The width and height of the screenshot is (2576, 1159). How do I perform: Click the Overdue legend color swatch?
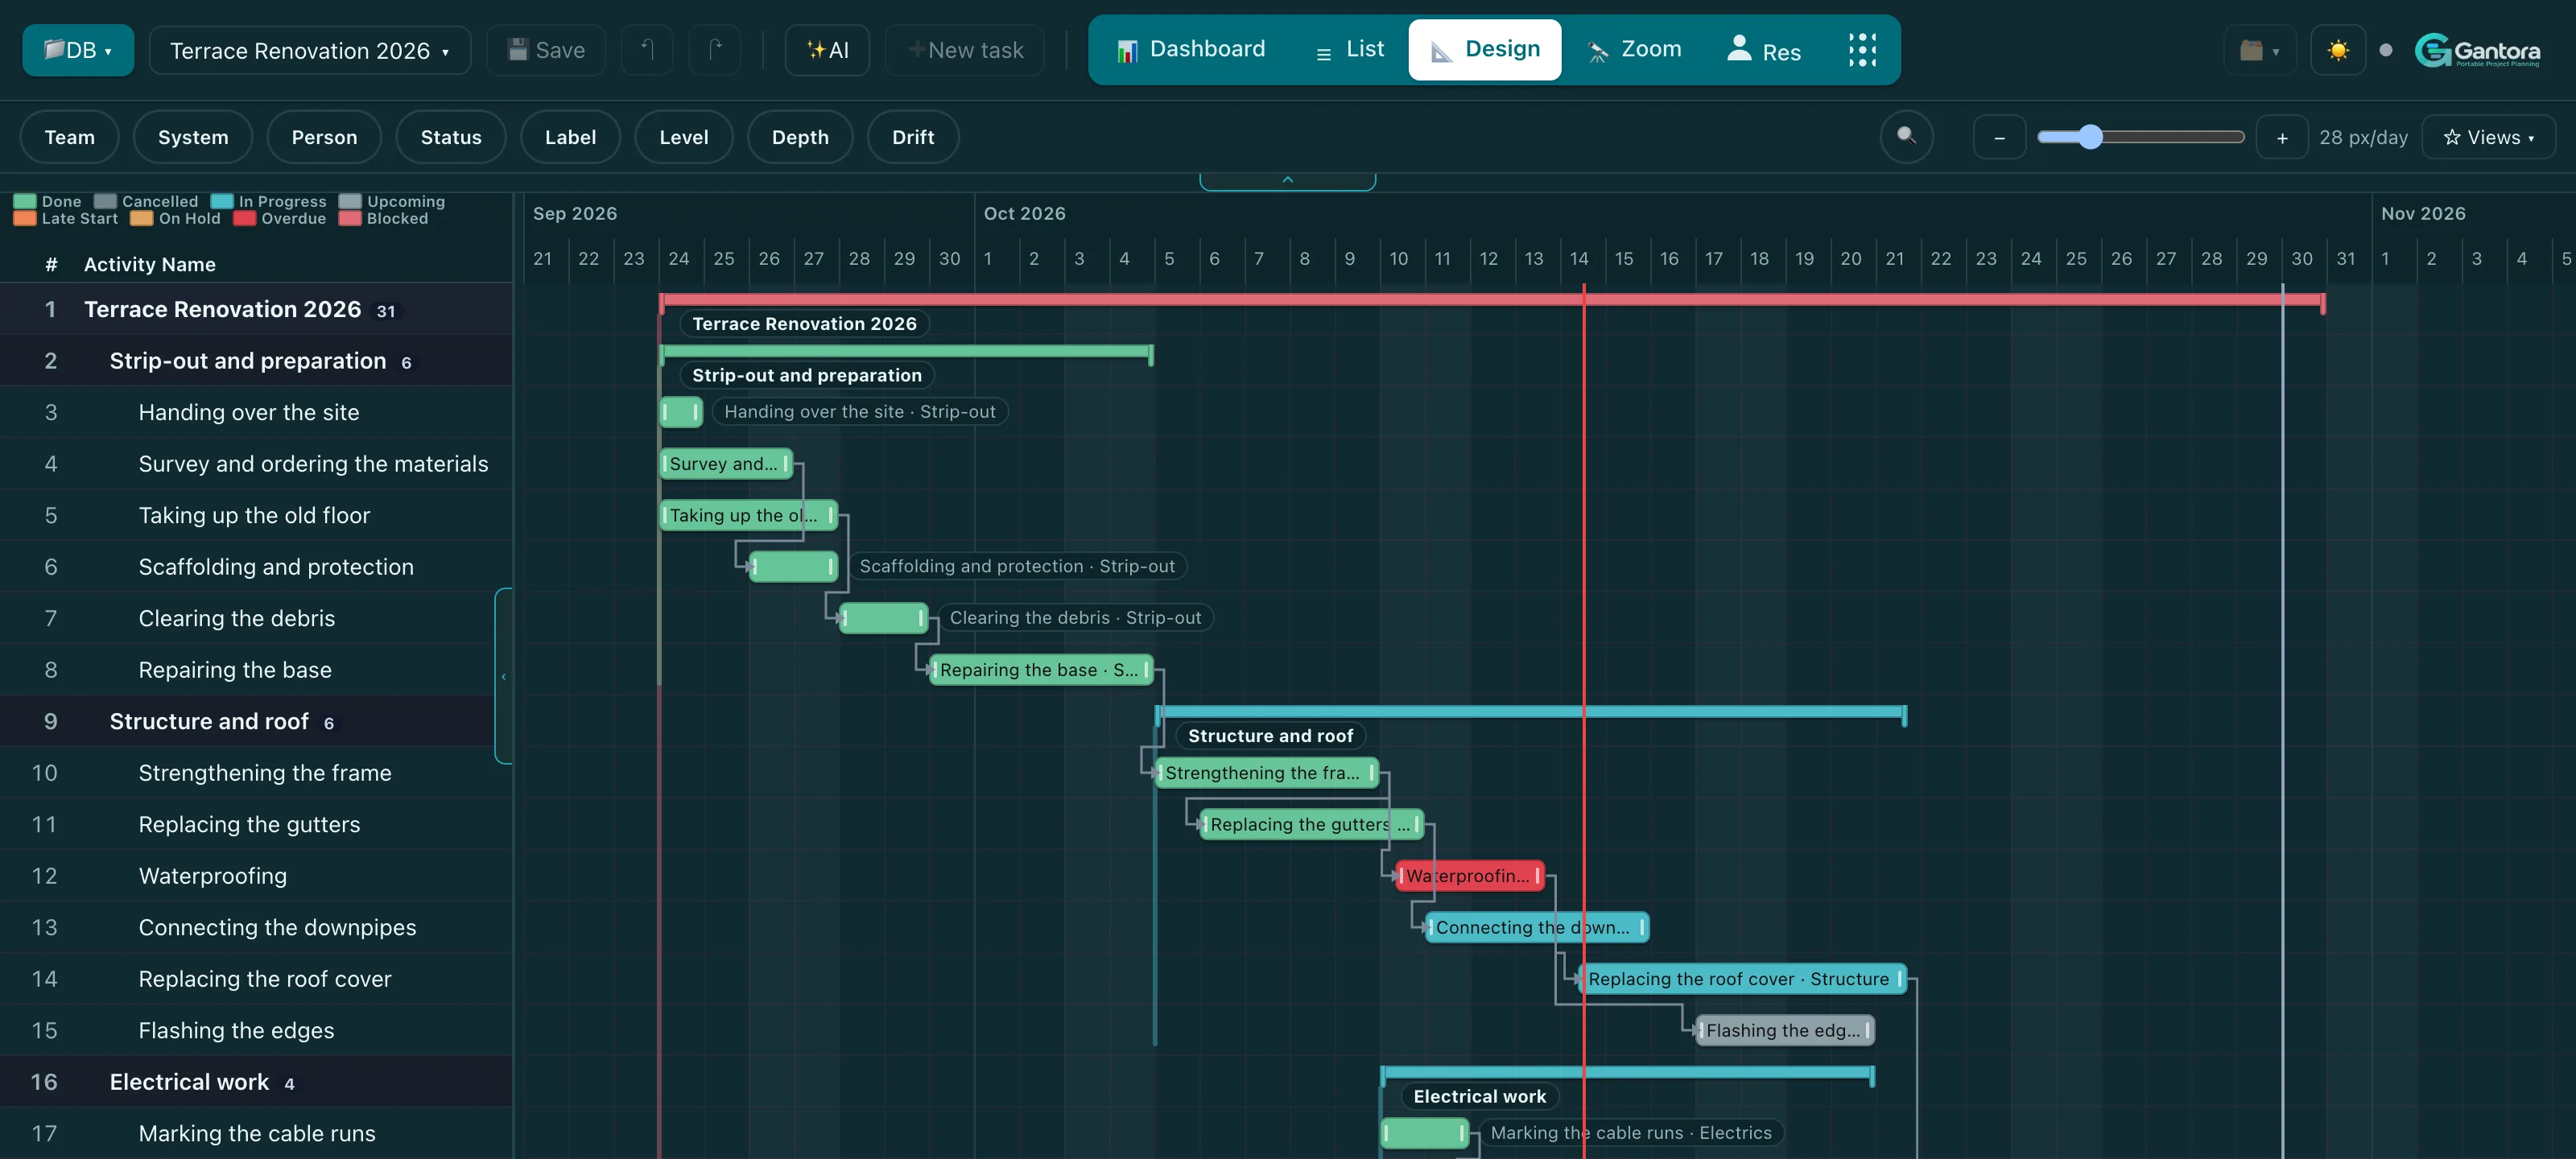244,218
